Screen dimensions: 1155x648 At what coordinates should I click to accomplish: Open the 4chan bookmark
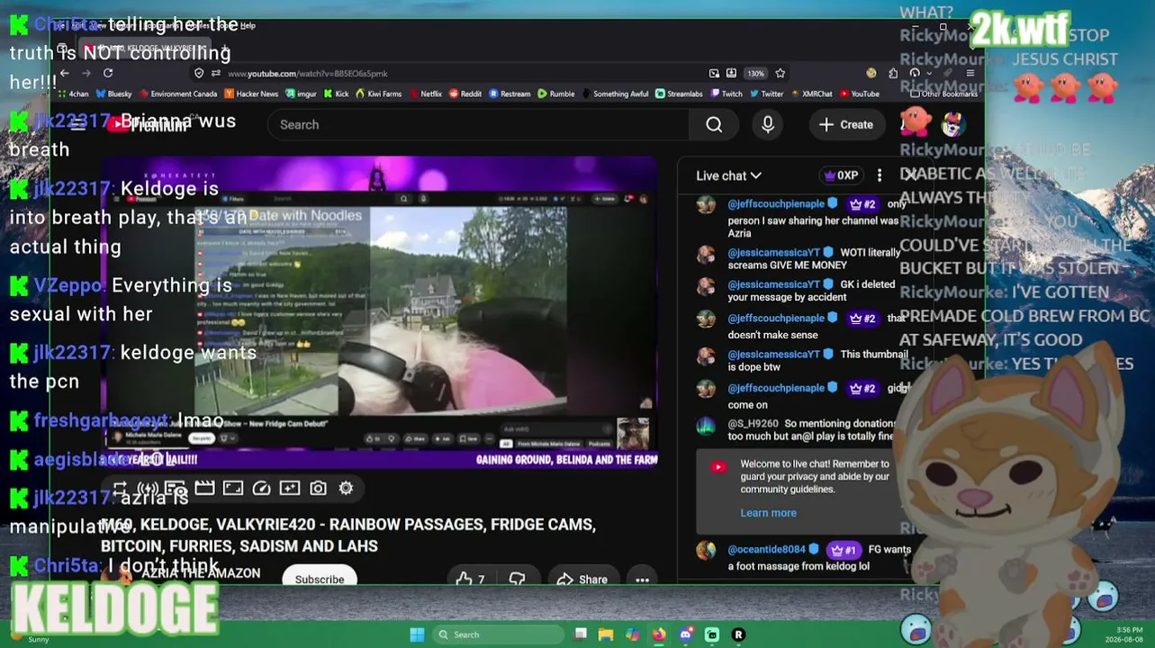[73, 94]
